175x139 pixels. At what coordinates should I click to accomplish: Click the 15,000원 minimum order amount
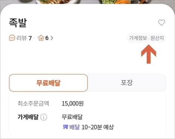(73, 103)
